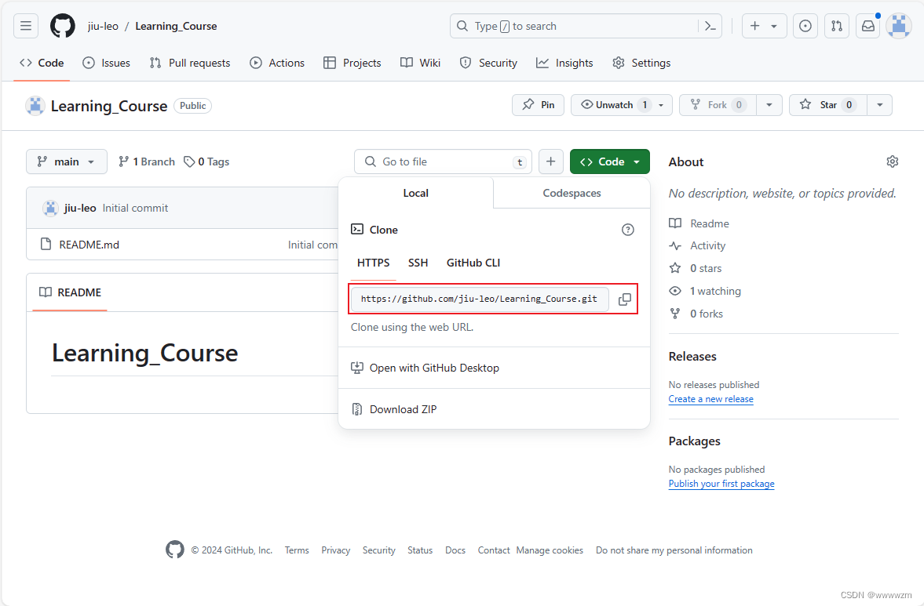Star the repository

pos(828,105)
